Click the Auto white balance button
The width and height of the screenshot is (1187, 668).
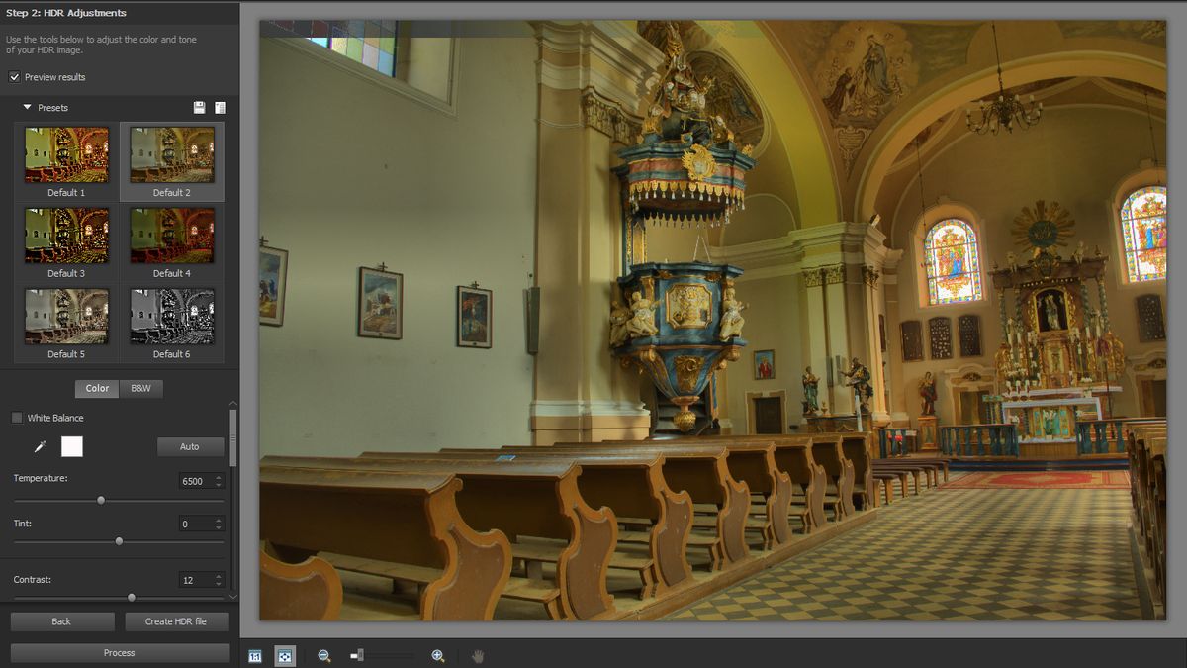coord(190,447)
